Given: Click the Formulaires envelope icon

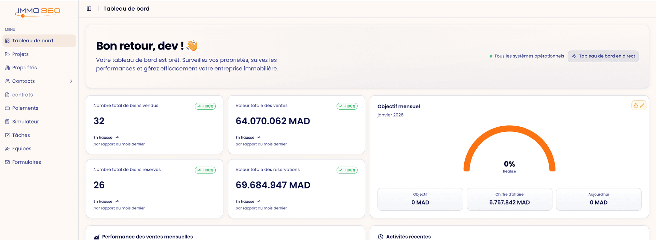Looking at the screenshot, I should [7, 162].
